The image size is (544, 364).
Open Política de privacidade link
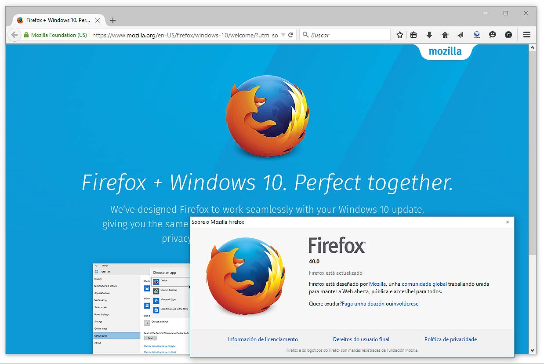click(x=450, y=339)
